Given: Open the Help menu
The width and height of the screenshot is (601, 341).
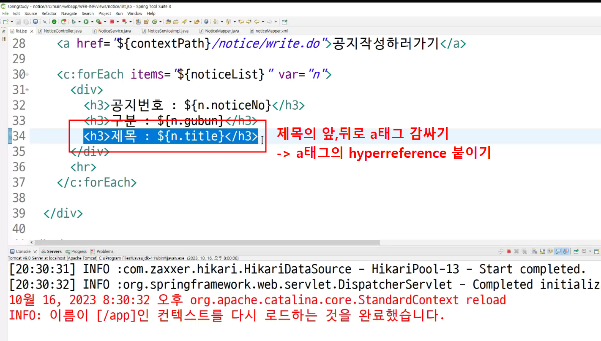Looking at the screenshot, I should coord(151,14).
